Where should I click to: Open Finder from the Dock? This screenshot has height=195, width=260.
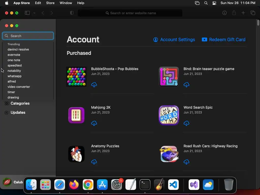31,185
